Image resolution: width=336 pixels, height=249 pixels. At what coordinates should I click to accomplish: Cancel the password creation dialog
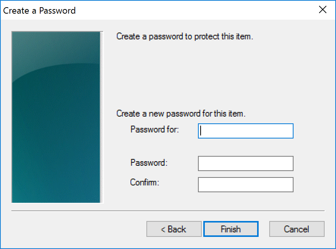(297, 229)
